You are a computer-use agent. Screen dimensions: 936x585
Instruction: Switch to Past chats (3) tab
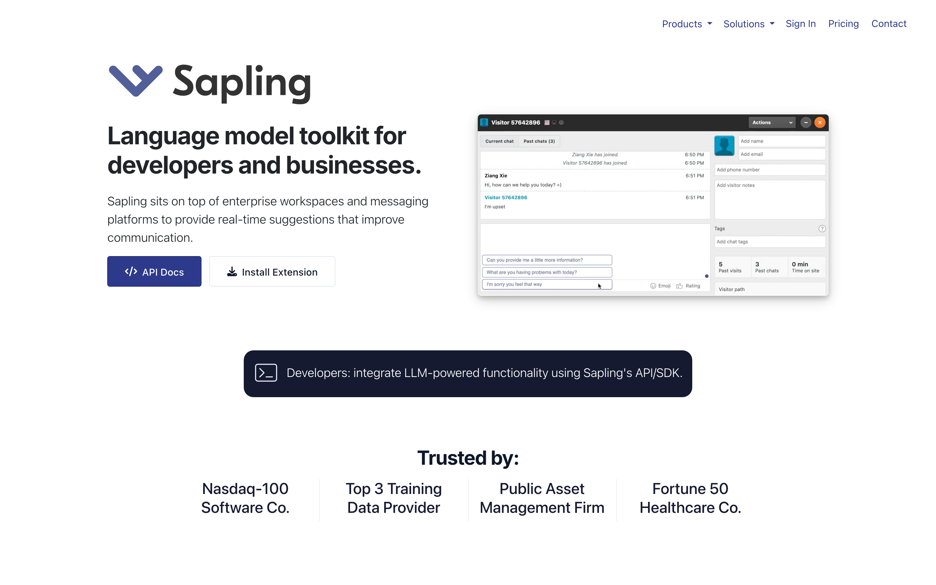(539, 141)
